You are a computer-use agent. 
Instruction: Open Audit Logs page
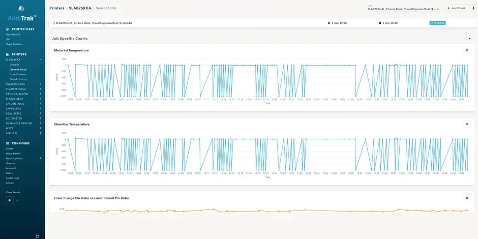(13, 178)
